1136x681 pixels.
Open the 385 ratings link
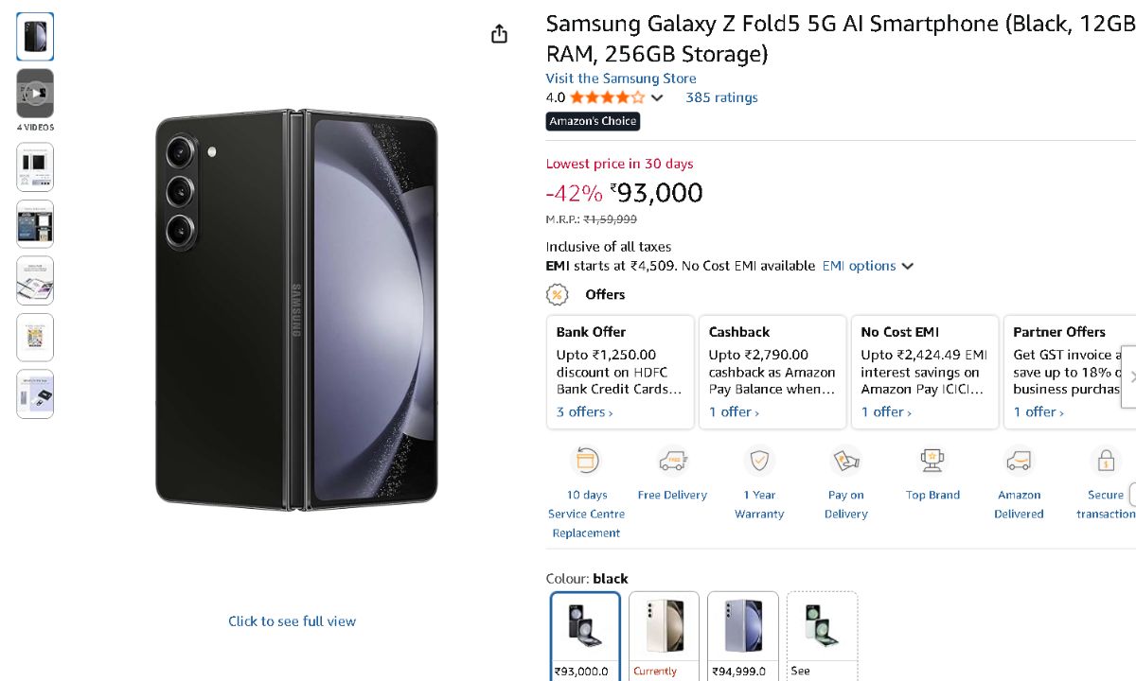[x=721, y=97]
